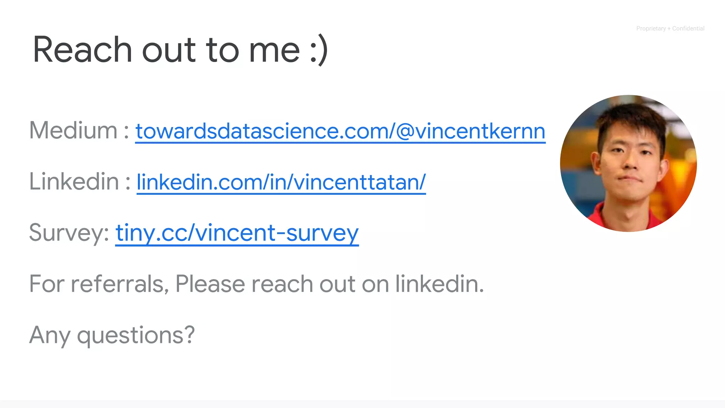Screen dimensions: 725x408
Task: Click the "Any questions?" text
Action: [112, 335]
